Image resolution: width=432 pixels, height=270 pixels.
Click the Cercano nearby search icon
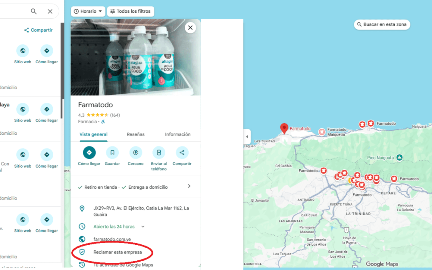(136, 152)
